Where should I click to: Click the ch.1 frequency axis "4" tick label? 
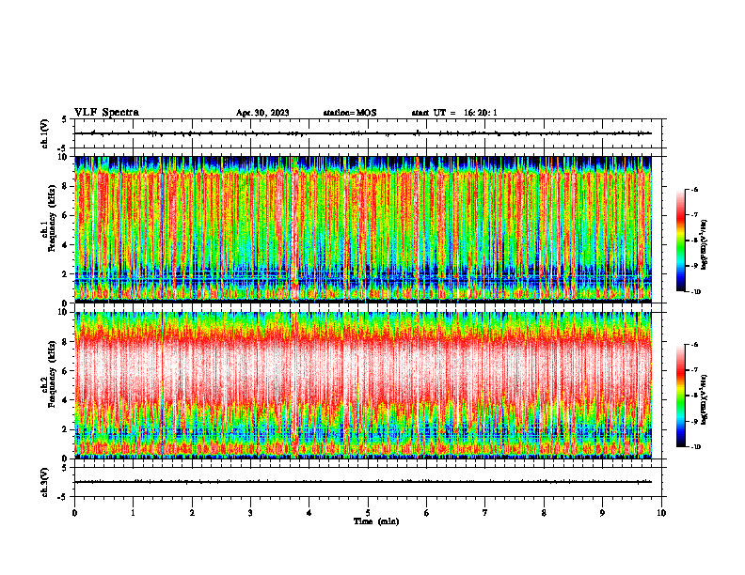66,245
